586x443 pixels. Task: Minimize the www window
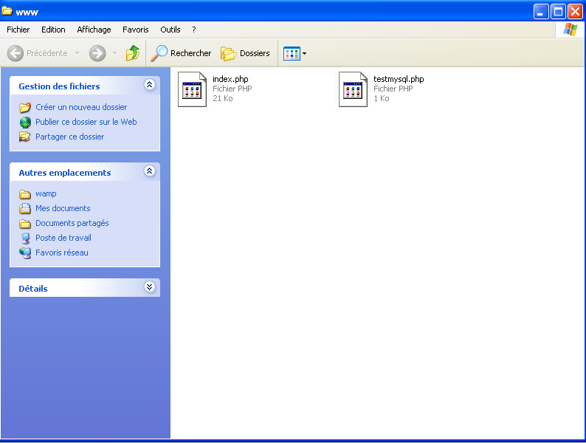541,12
